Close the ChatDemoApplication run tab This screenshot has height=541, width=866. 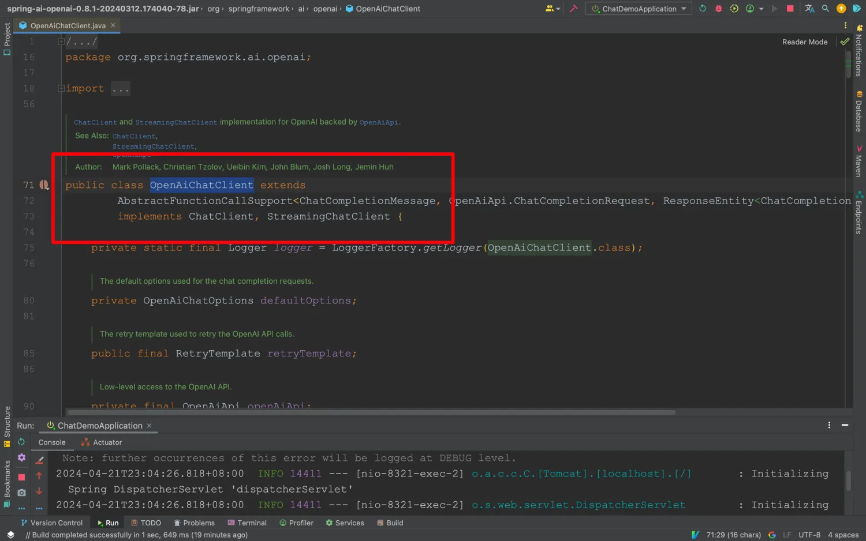[149, 426]
